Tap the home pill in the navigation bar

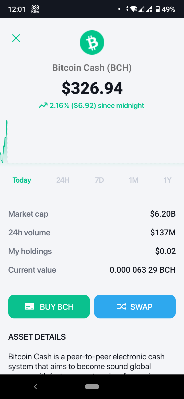coord(92,387)
